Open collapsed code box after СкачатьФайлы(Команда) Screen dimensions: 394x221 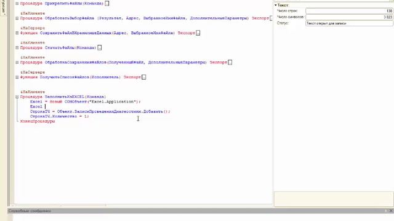pos(100,48)
